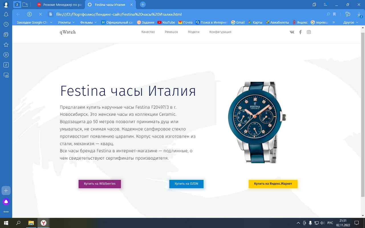Visit the VK social page icon
Viewport: 365px width, 228px height.
(292, 32)
